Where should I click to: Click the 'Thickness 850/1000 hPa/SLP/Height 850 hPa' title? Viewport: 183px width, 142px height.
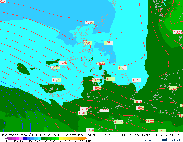click(x=47, y=135)
